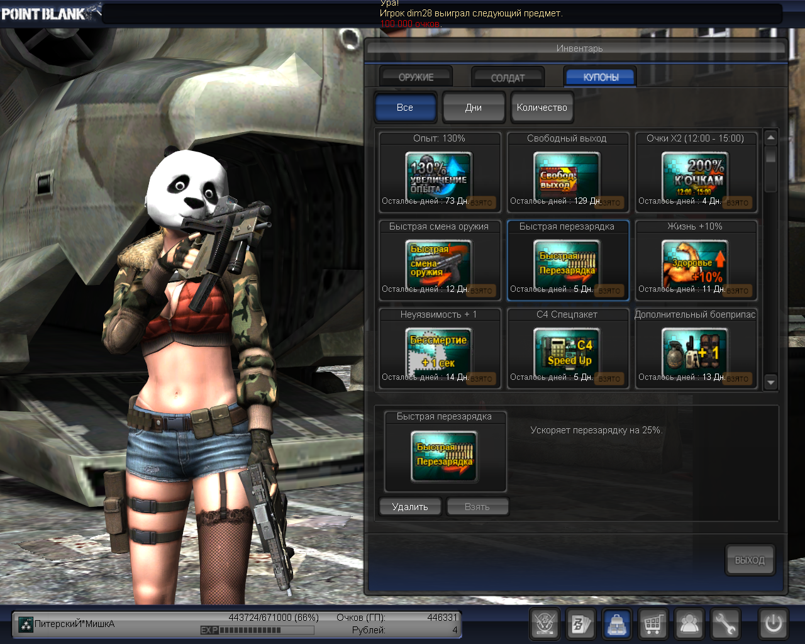
Task: Open settings via the wrench icon
Action: (x=725, y=625)
